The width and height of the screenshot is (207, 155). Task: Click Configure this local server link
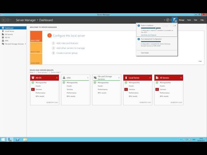pyautogui.click(x=69, y=36)
